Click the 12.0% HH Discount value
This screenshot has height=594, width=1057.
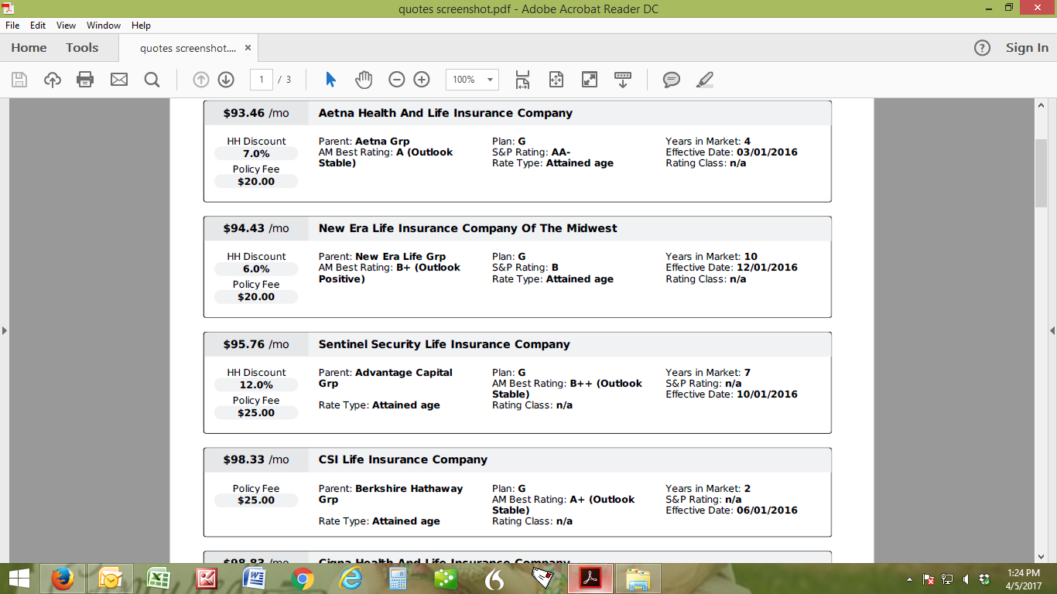click(256, 385)
